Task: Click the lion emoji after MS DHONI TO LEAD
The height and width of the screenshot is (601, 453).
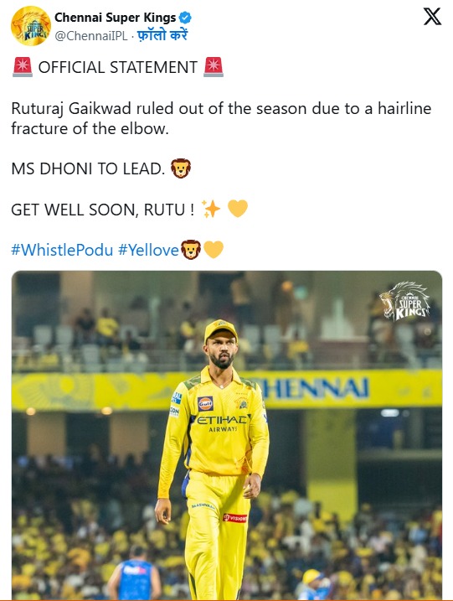Action: pyautogui.click(x=181, y=168)
